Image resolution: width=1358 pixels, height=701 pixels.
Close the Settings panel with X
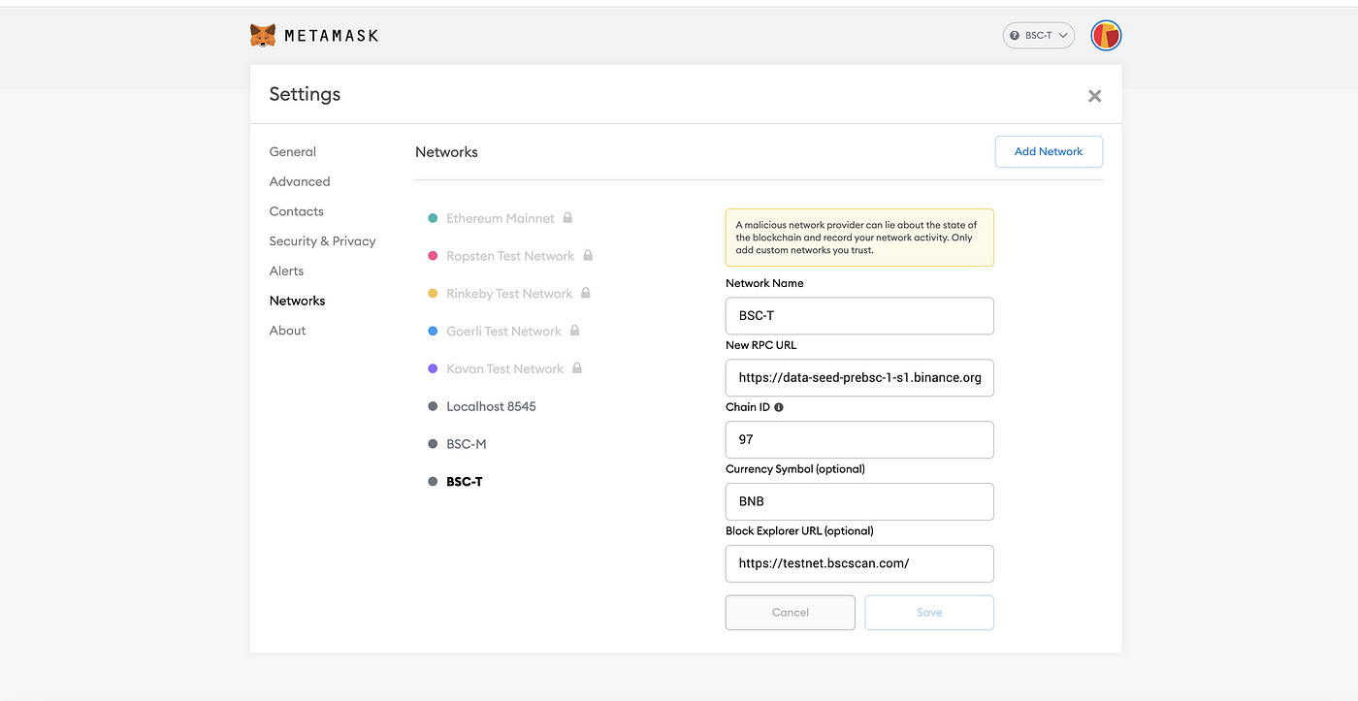tap(1094, 96)
